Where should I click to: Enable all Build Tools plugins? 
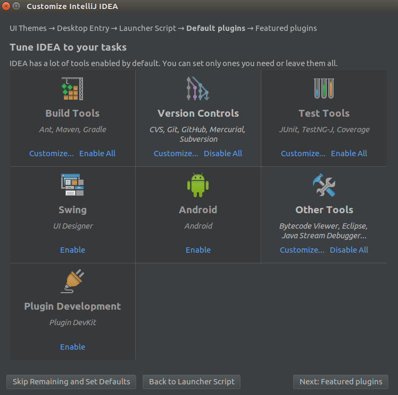coord(97,154)
